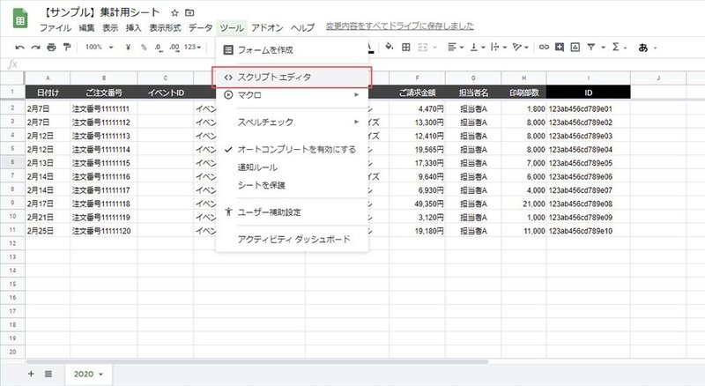Viewport: 705px width, 386px height.
Task: Choose 通知ルール from the menu
Action: (x=293, y=167)
